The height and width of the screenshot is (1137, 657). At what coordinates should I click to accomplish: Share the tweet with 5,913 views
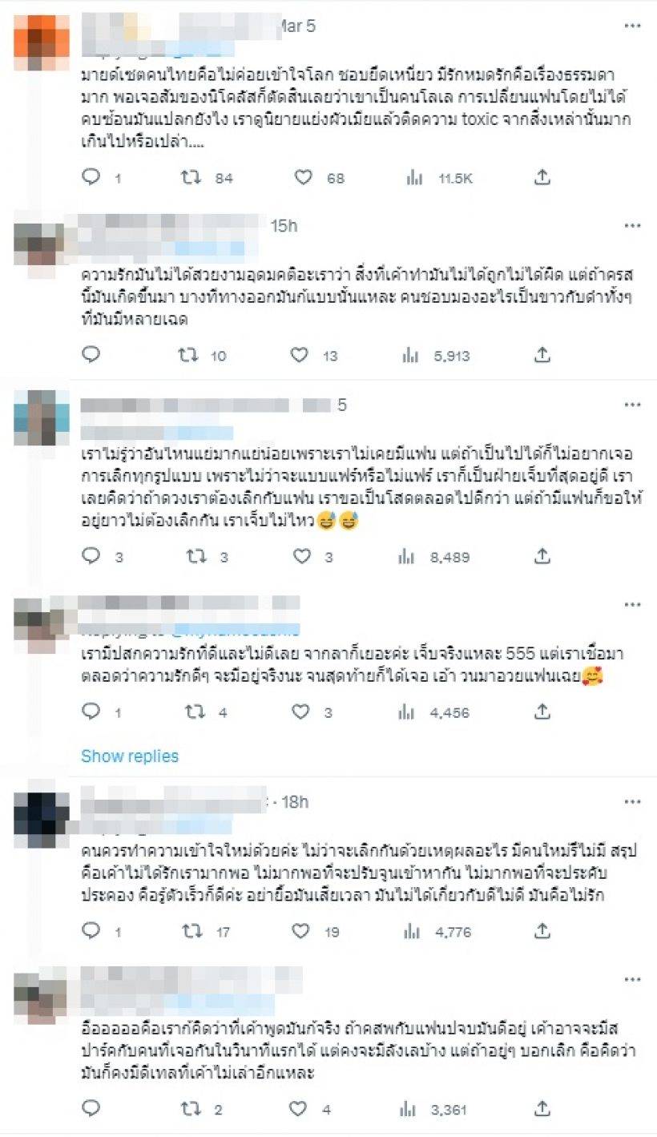(x=542, y=354)
